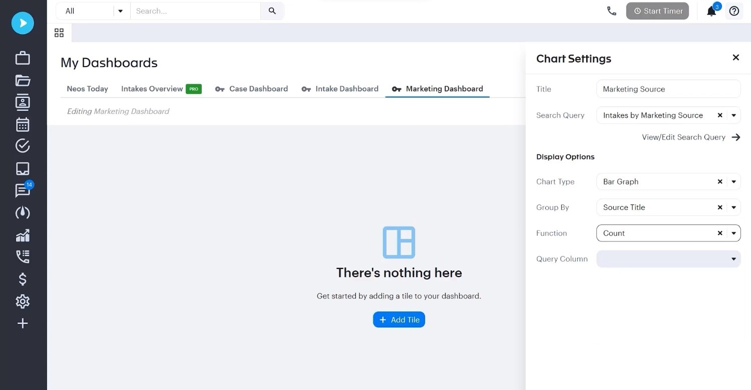Switch to the Neos Today tab
Viewport: 751px width, 390px height.
(x=87, y=88)
